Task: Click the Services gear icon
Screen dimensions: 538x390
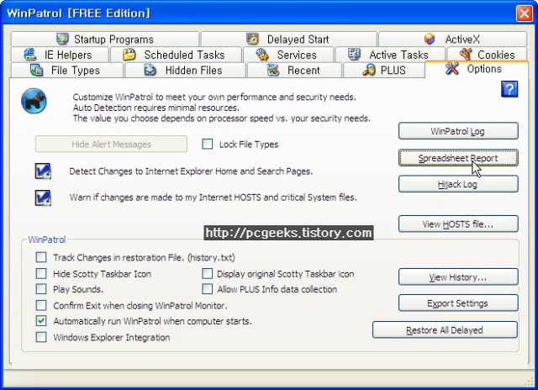Action: pos(262,54)
